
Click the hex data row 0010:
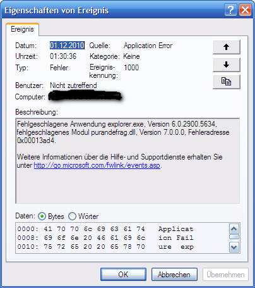pos(105,247)
